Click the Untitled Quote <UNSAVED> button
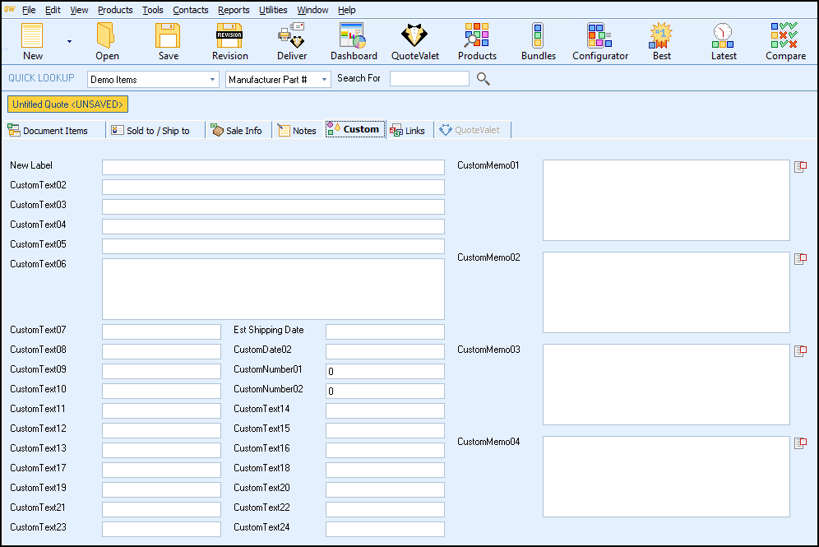 point(68,104)
